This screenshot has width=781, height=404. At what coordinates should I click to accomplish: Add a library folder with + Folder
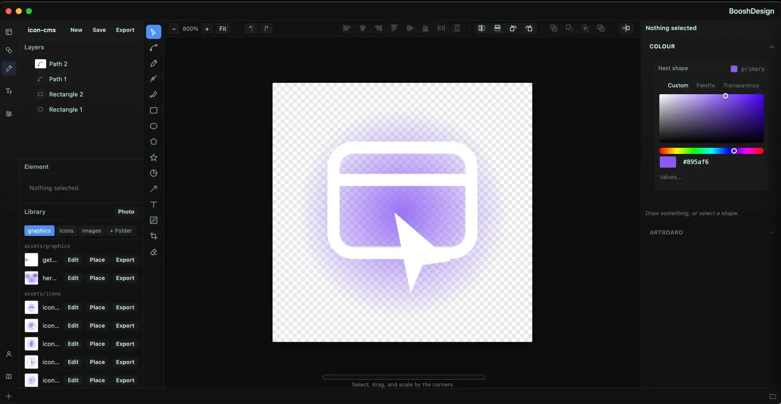point(121,231)
